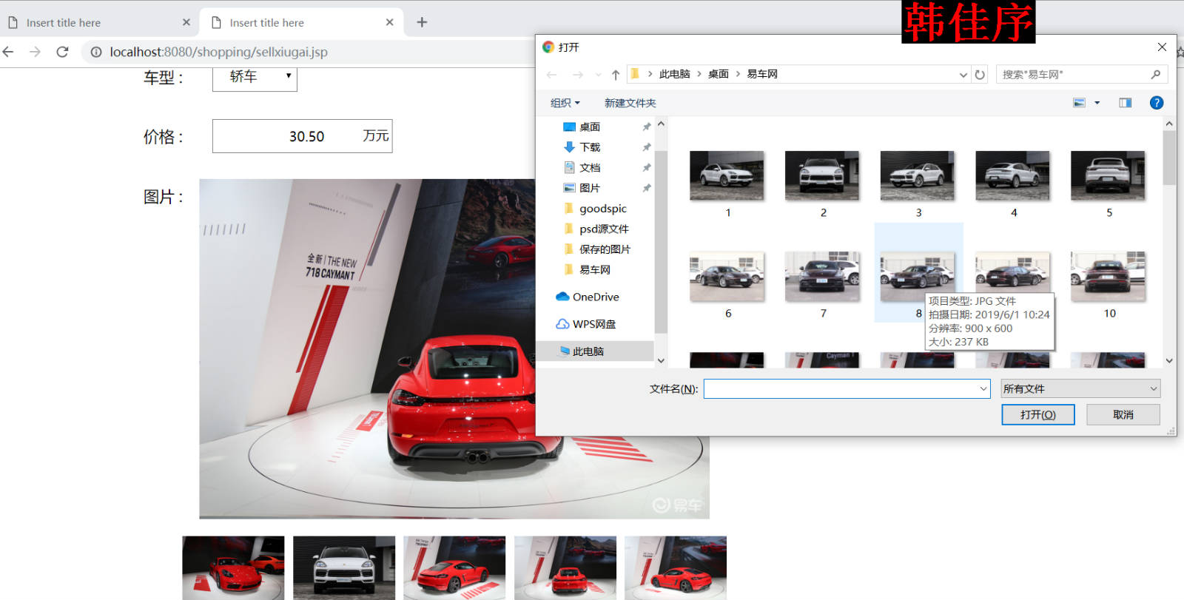The width and height of the screenshot is (1184, 600).
Task: Select OneDrive in the navigation pane
Action: (x=596, y=297)
